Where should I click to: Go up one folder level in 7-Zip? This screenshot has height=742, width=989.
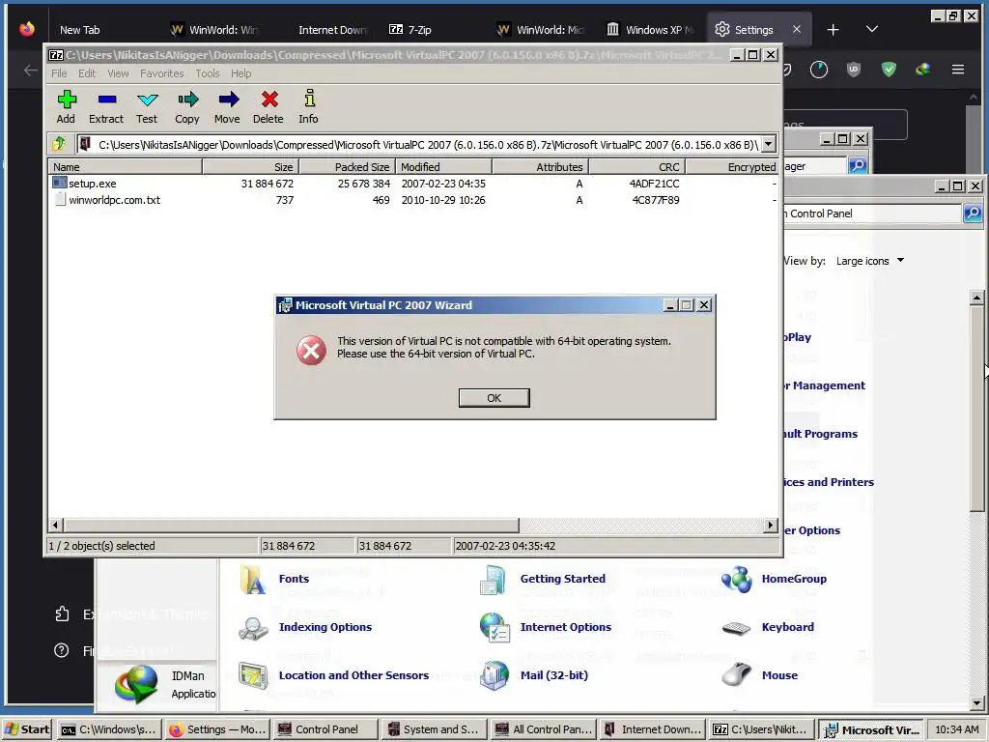[x=59, y=145]
